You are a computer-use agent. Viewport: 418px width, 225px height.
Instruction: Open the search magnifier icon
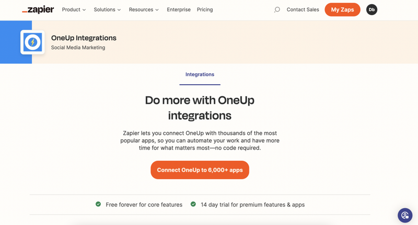tap(277, 9)
